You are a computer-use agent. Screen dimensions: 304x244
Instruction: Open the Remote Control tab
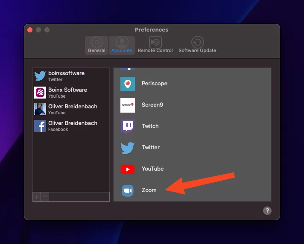(x=155, y=45)
